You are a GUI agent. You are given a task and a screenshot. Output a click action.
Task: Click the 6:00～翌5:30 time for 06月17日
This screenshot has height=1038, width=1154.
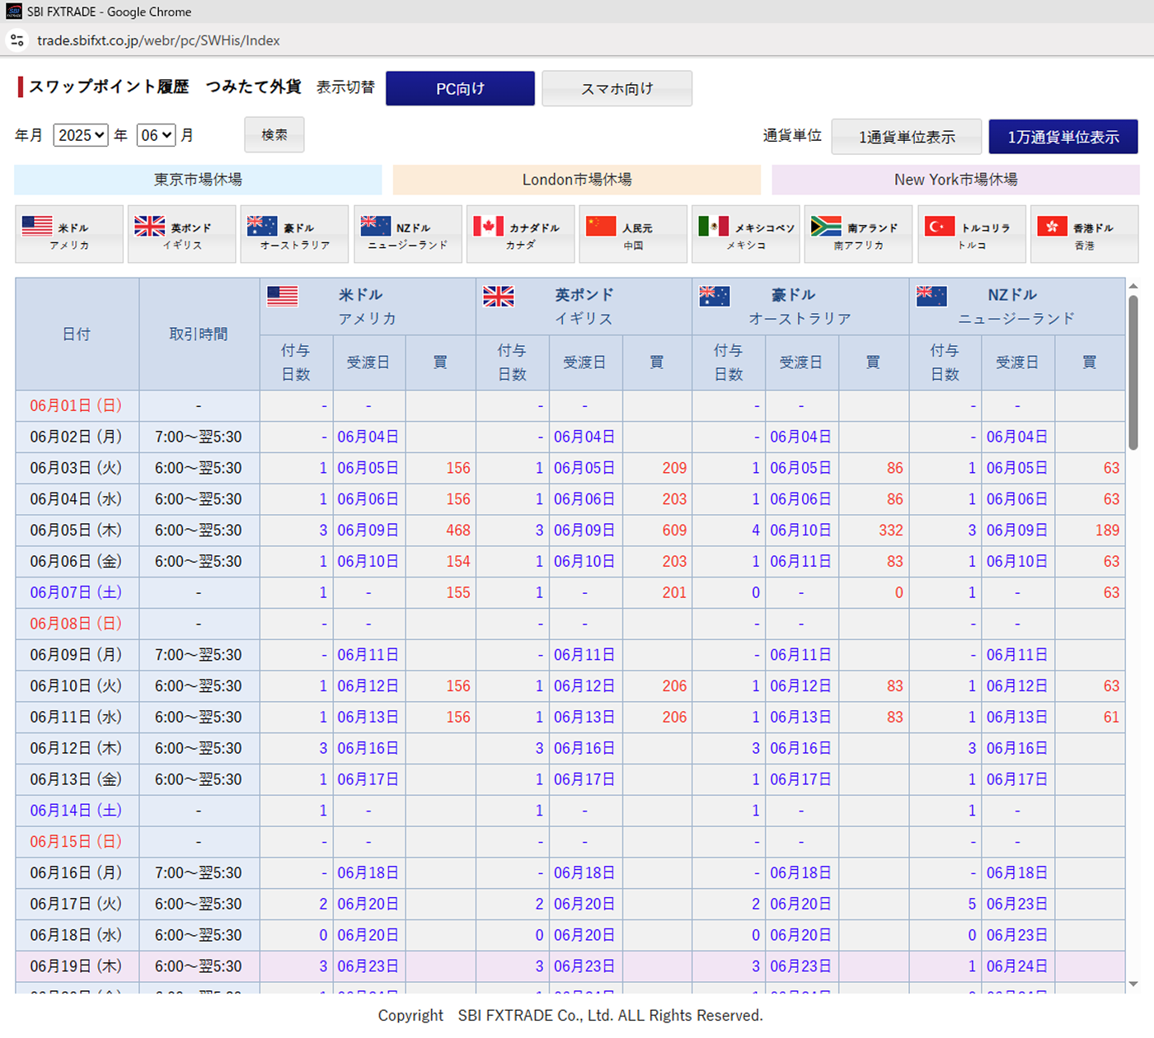(199, 904)
